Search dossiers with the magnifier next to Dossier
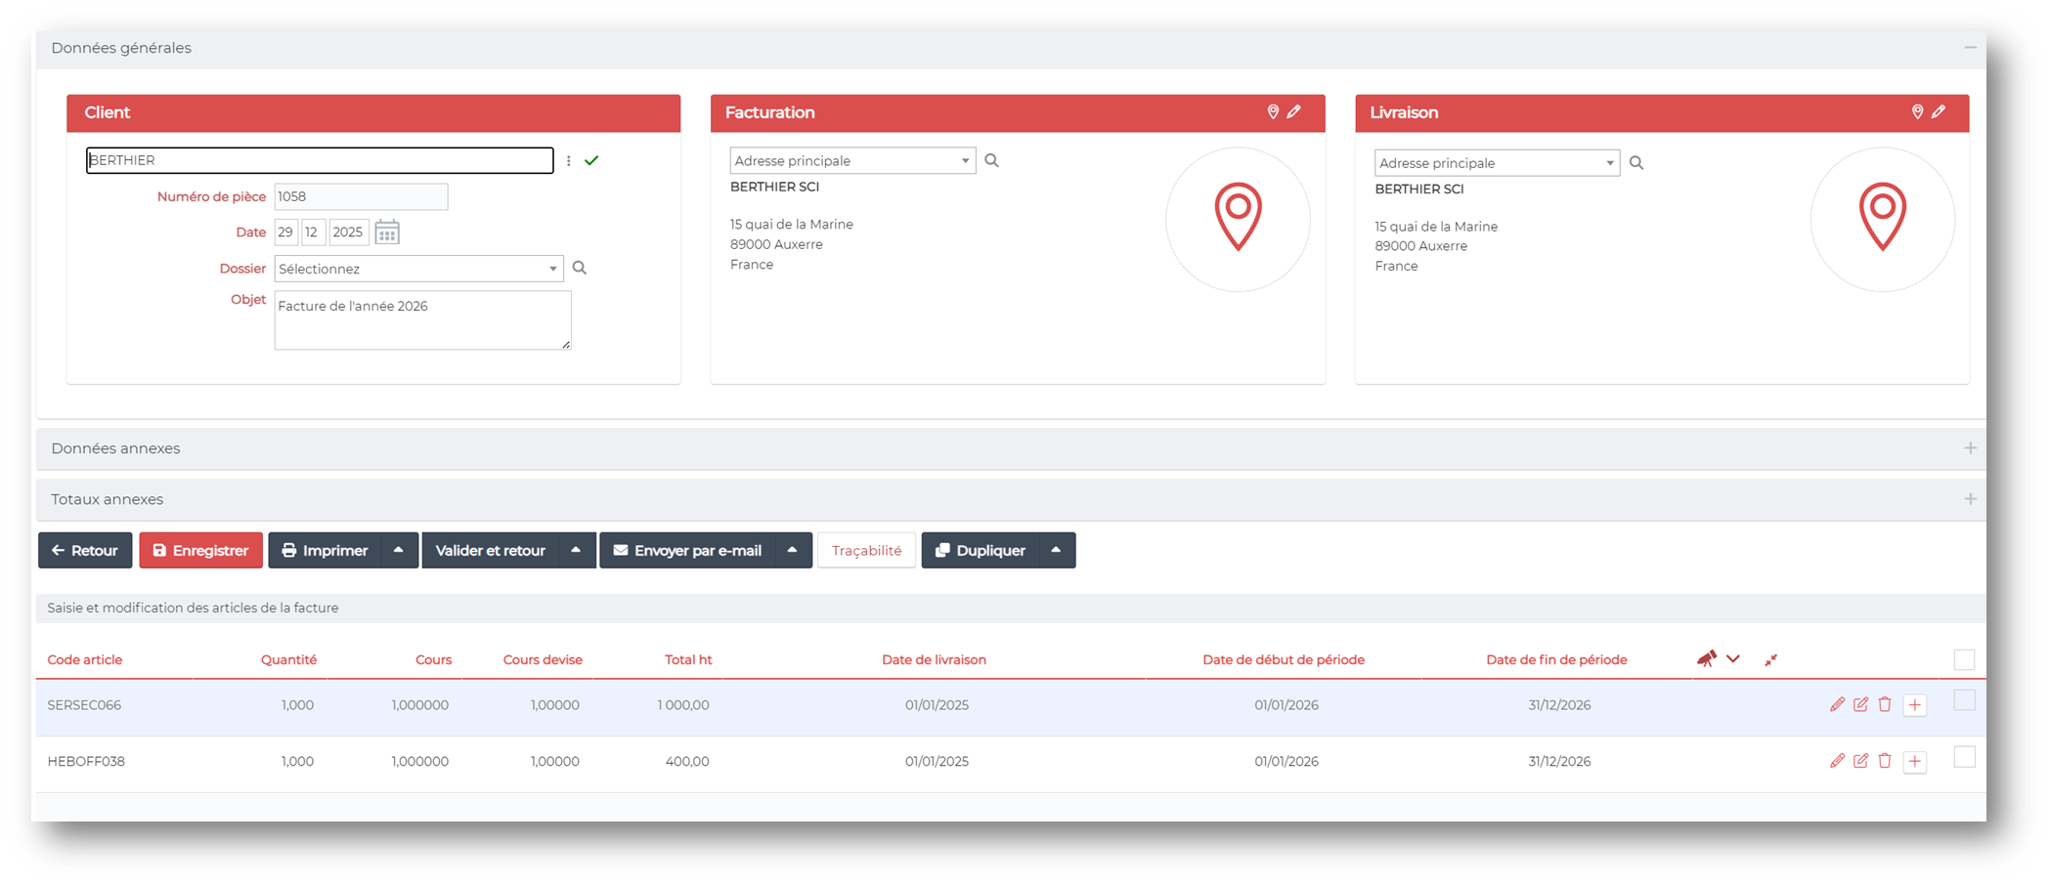 580,268
